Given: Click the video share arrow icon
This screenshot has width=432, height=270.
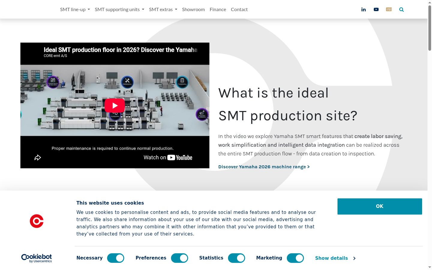Looking at the screenshot, I should click(x=37, y=157).
